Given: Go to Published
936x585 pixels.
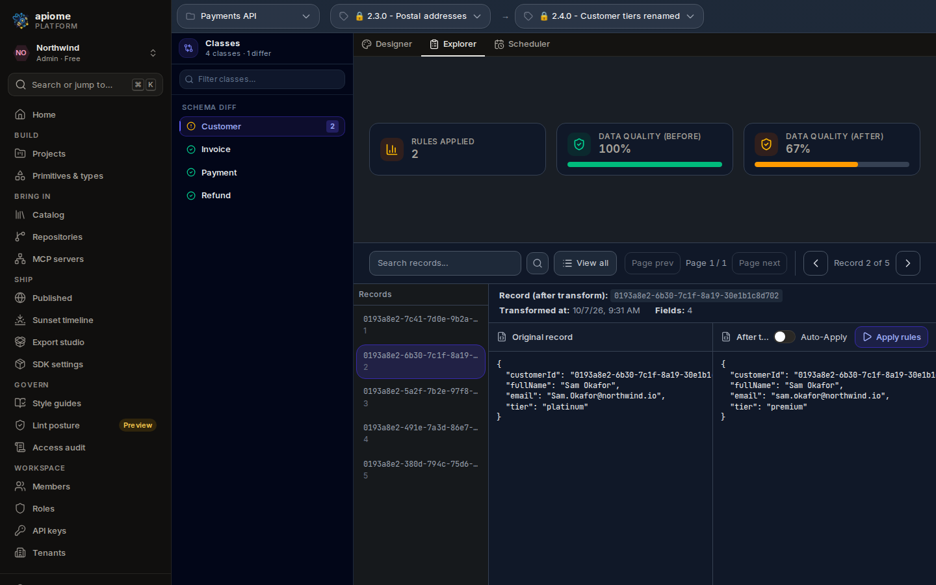Looking at the screenshot, I should [x=85, y=298].
